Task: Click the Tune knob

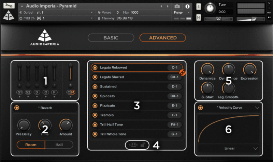Action: [x=210, y=8]
